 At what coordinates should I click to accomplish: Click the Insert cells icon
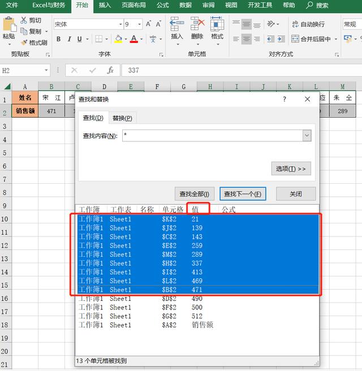[176, 24]
